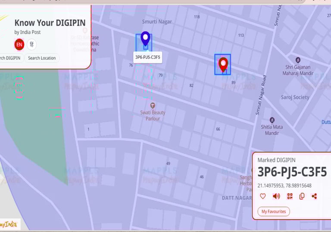Screen dimensions: 331x232
Task: Click house number 118 on the map
Action: (197, 17)
